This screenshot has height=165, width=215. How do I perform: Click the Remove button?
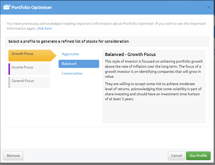click(13, 156)
